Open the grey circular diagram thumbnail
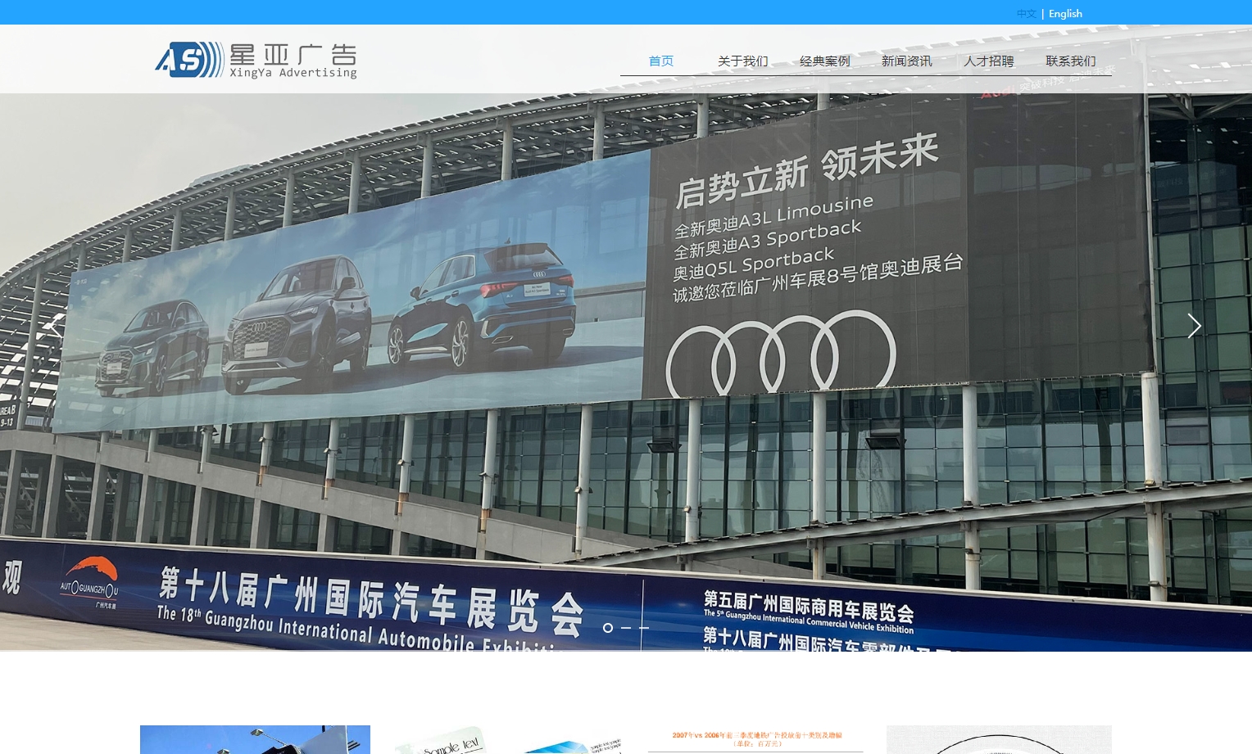1252x754 pixels. (999, 739)
